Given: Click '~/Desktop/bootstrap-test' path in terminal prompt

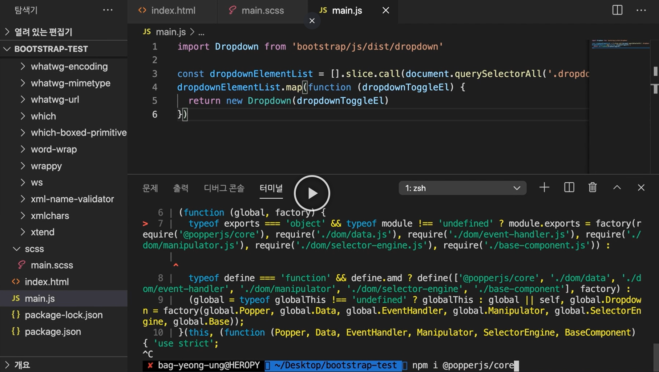Looking at the screenshot, I should (x=335, y=365).
